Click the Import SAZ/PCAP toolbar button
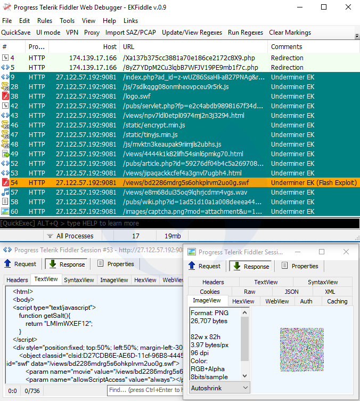This screenshot has height=401, width=360. tap(130, 33)
